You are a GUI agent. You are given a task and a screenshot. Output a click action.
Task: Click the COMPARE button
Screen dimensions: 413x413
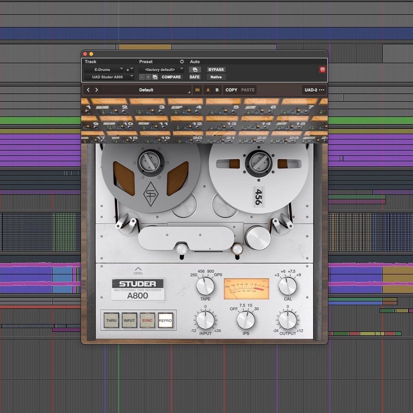pos(171,77)
